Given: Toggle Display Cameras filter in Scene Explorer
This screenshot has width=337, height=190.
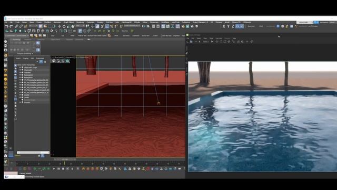Looking at the screenshot, I should [x=15, y=74].
